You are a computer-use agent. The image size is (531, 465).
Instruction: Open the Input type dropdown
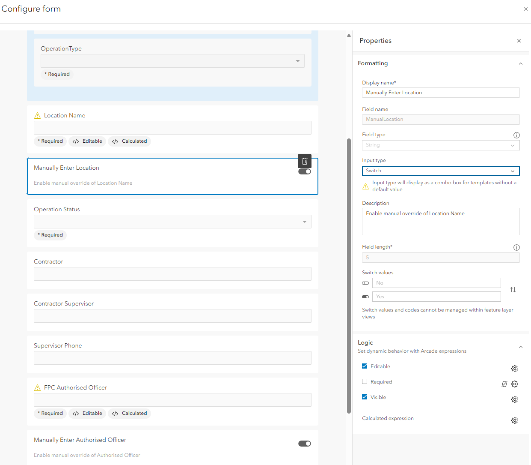click(x=441, y=171)
